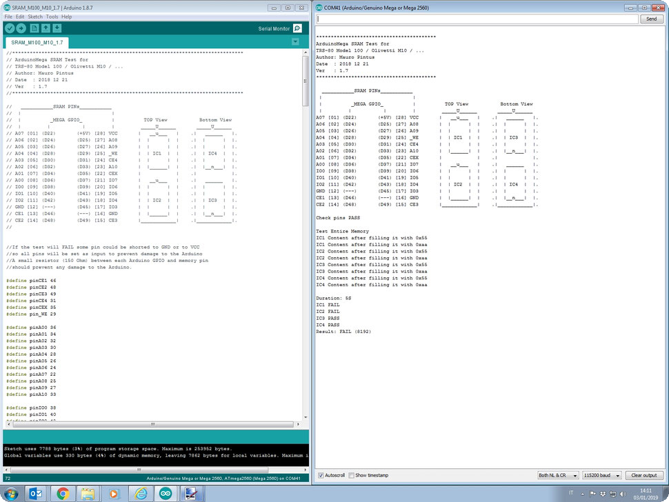Image resolution: width=669 pixels, height=502 pixels.
Task: Open Google Chrome from the taskbar
Action: tap(63, 494)
